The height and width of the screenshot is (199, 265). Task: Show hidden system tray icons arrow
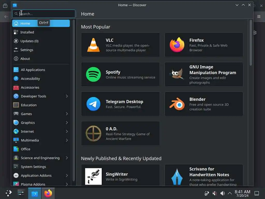230,193
